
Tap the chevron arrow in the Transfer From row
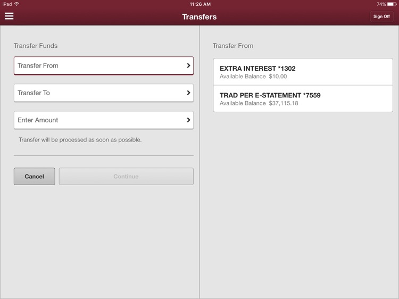pos(188,65)
